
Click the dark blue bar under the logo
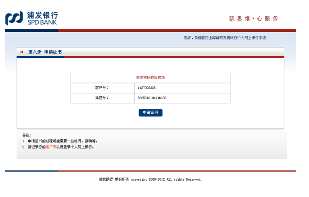(31, 30)
